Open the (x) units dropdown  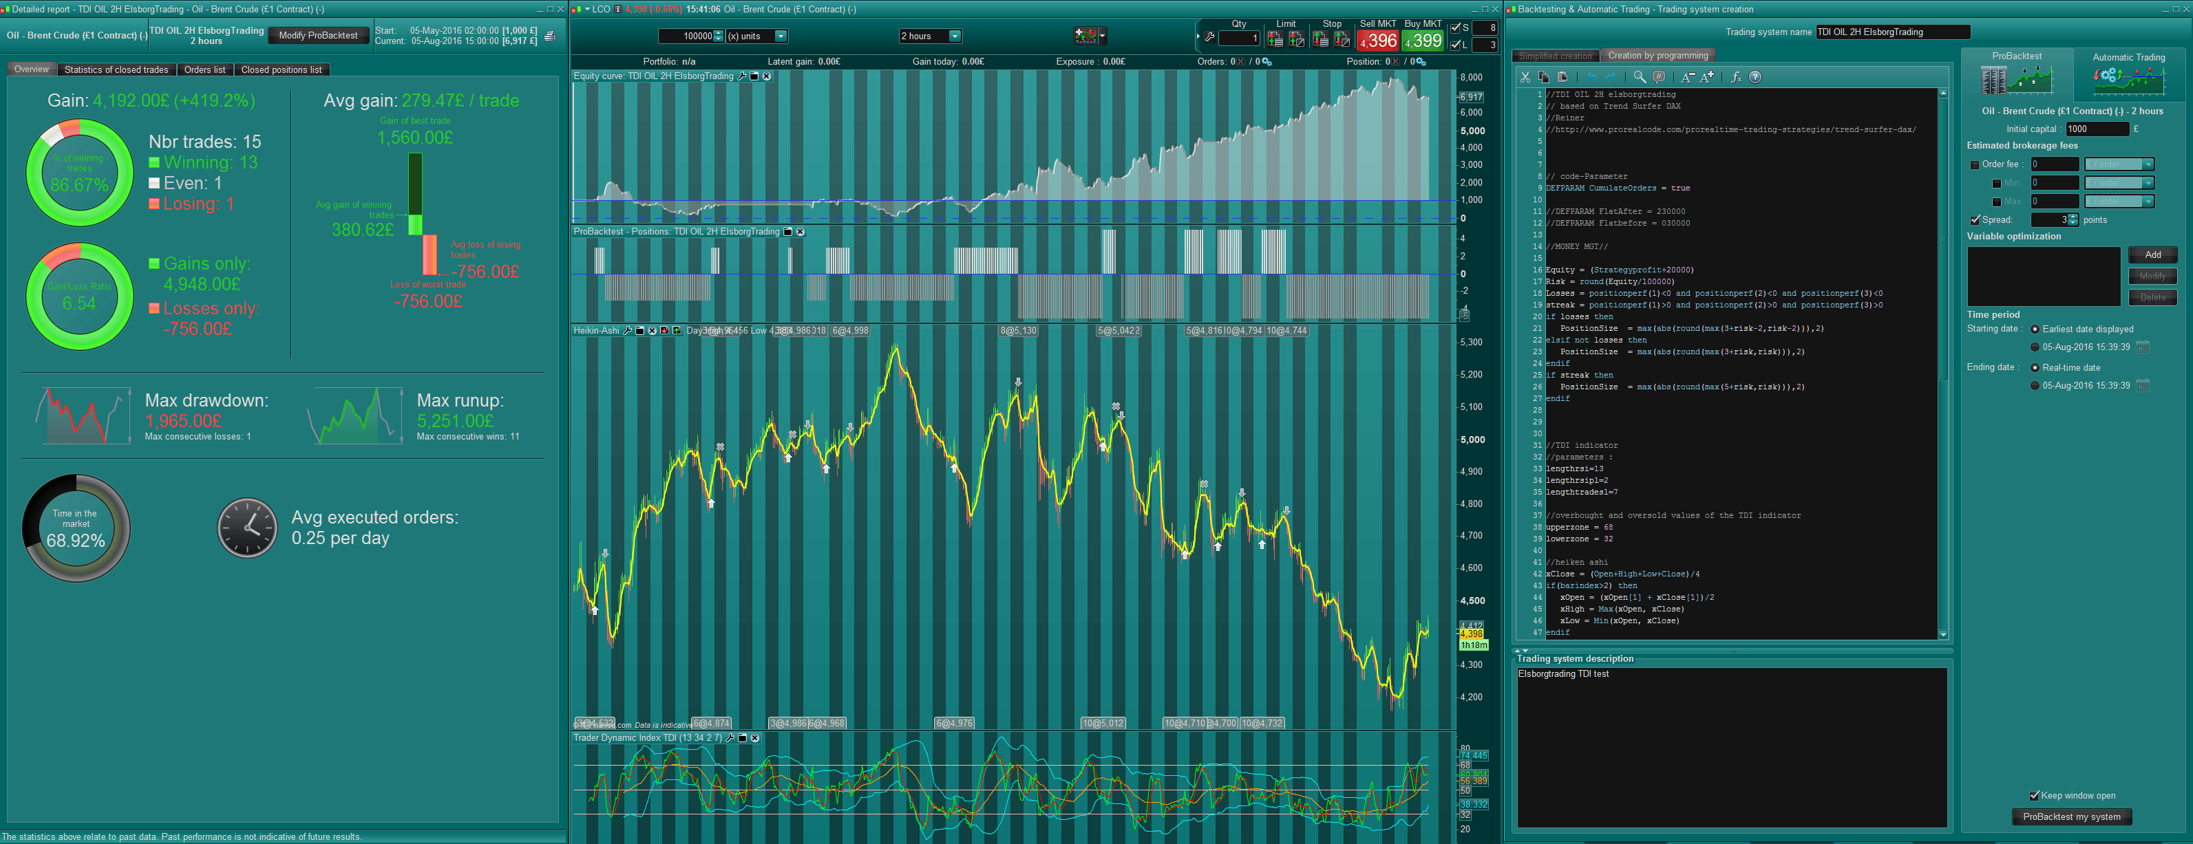point(781,36)
